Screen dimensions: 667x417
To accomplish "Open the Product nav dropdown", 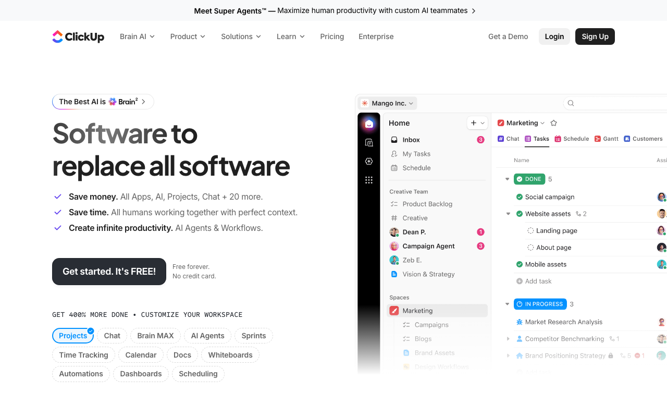I will (188, 36).
